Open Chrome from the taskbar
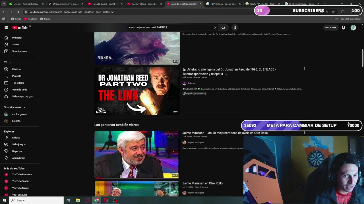 click(x=97, y=200)
